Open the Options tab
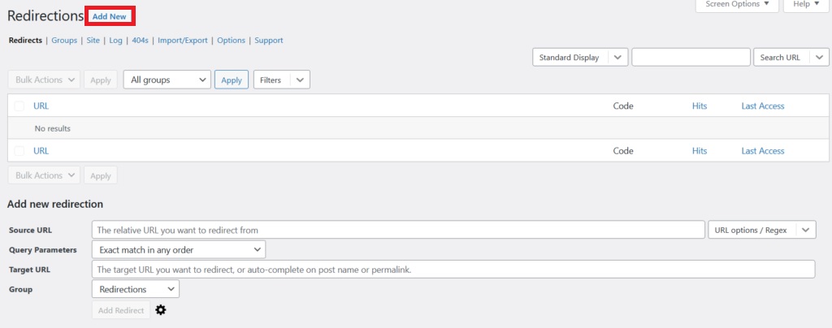832x328 pixels. click(x=232, y=41)
